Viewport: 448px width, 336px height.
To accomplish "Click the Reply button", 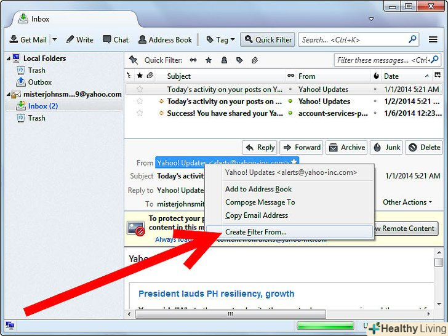I will pyautogui.click(x=260, y=148).
